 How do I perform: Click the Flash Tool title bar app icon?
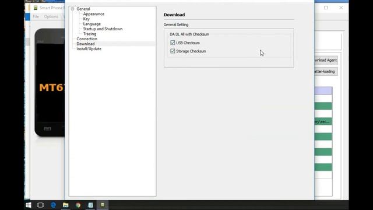(x=36, y=8)
